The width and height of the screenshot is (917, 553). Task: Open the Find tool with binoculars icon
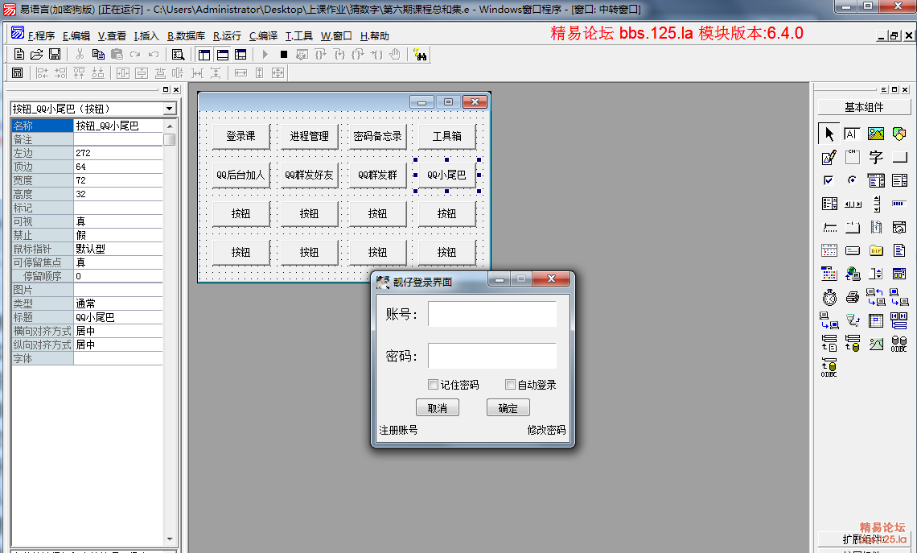click(x=420, y=54)
